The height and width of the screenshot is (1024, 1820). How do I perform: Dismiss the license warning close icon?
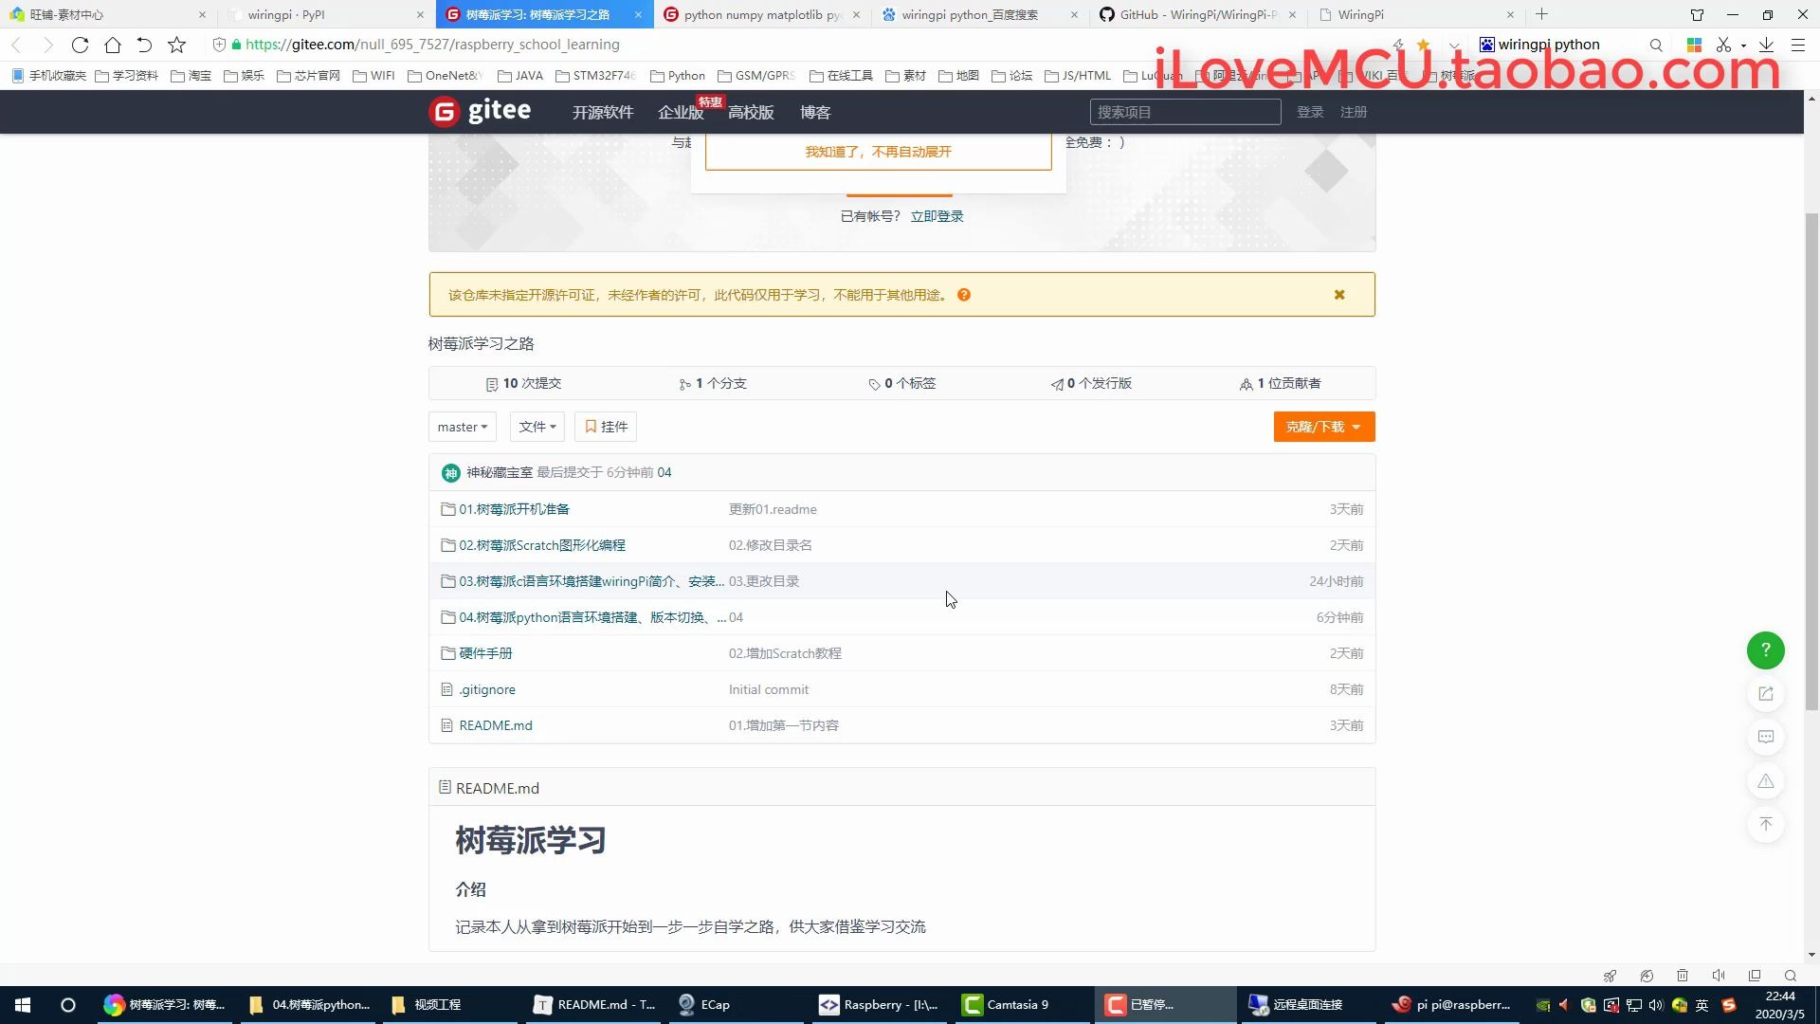coord(1340,295)
